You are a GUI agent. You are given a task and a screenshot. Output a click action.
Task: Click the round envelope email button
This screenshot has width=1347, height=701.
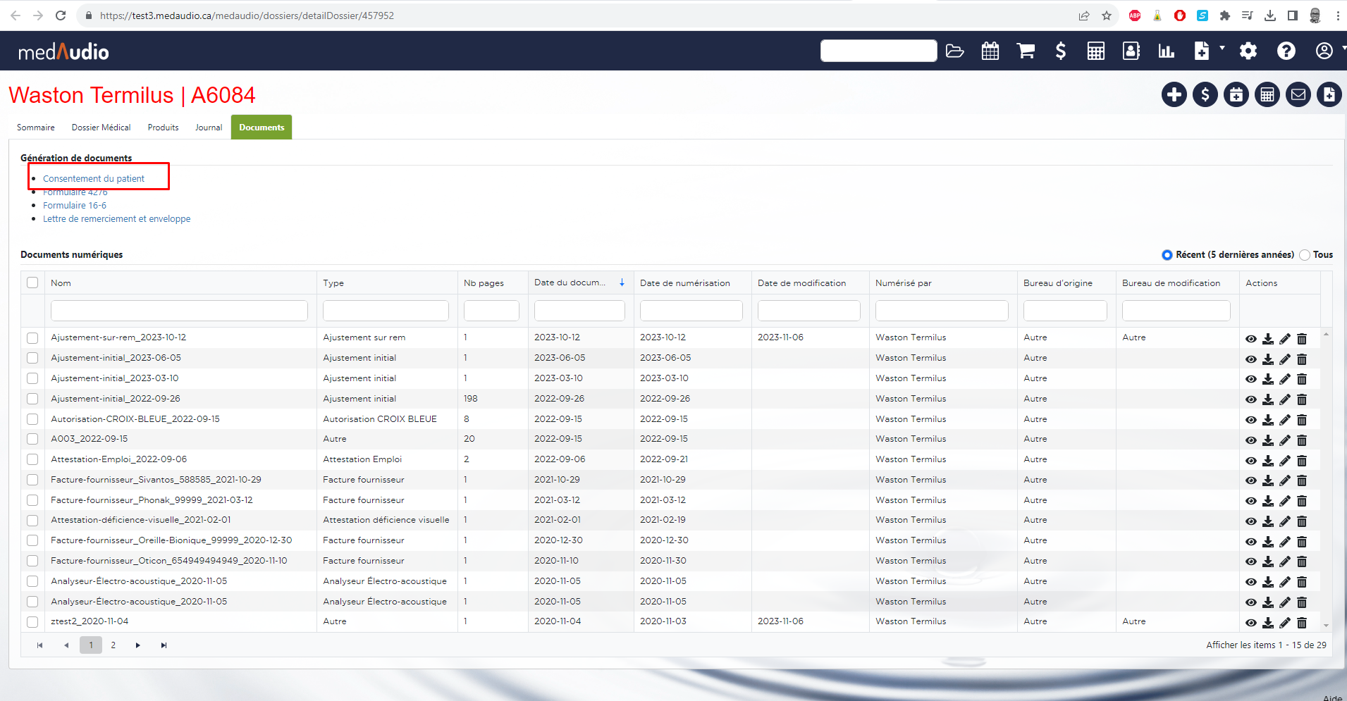[1298, 94]
